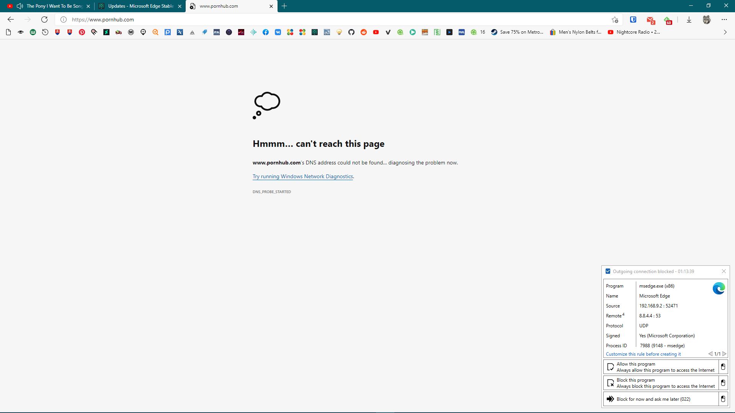Click 'Try running Windows Network Diagnostics' link

click(x=303, y=176)
